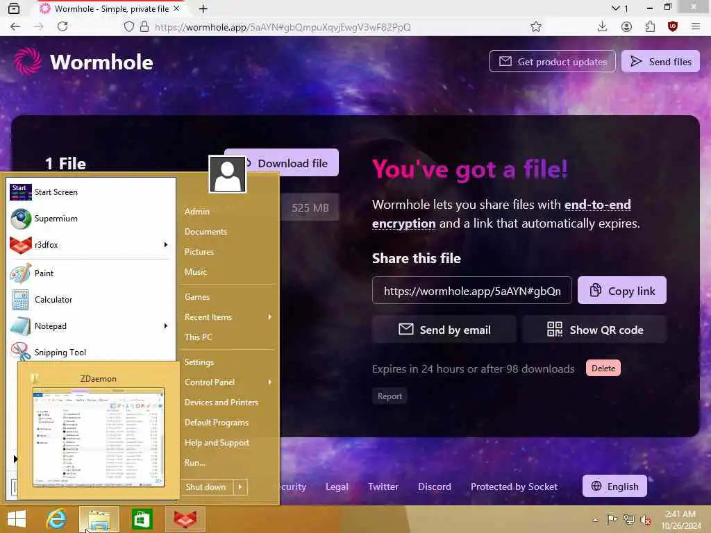Viewport: 711px width, 533px height.
Task: Open Games in start menu
Action: tap(196, 297)
